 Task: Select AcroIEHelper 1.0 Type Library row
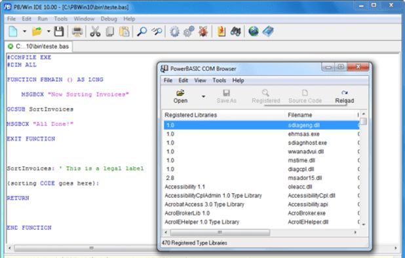tap(261, 222)
